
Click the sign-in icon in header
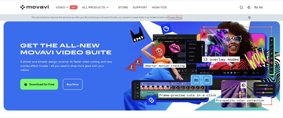coord(248,7)
